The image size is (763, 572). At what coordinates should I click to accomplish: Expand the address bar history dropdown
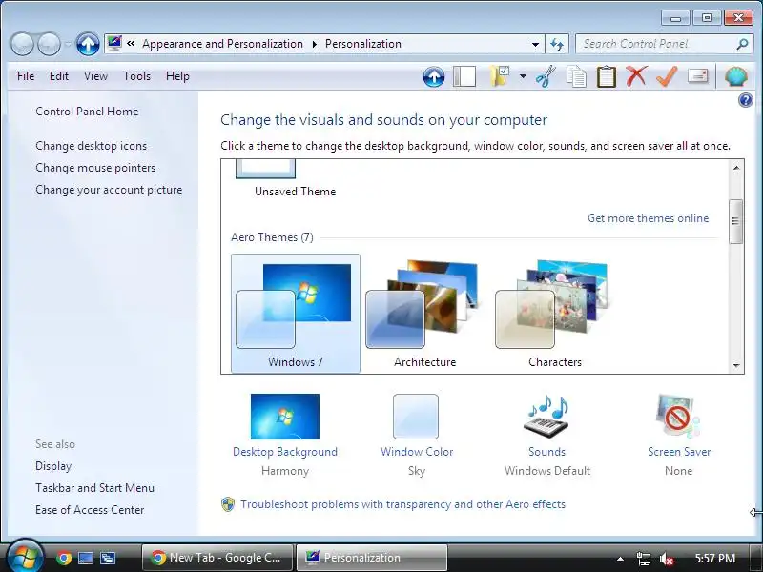pos(535,44)
